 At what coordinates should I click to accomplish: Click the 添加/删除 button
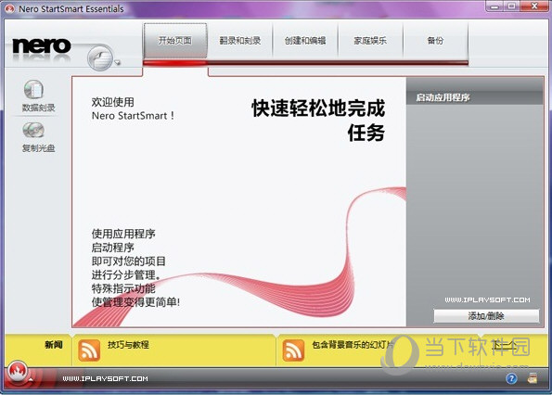pos(486,316)
